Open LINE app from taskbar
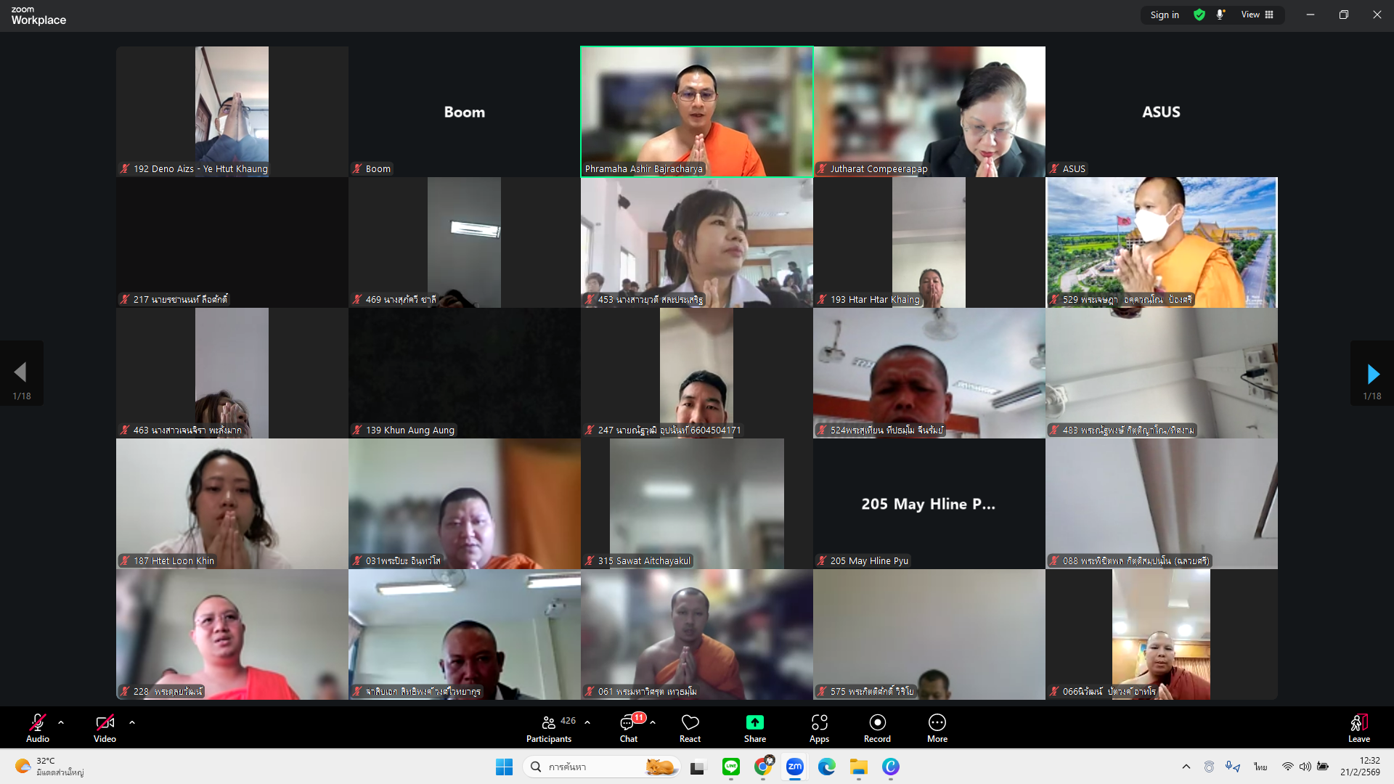The height and width of the screenshot is (784, 1394). [731, 767]
